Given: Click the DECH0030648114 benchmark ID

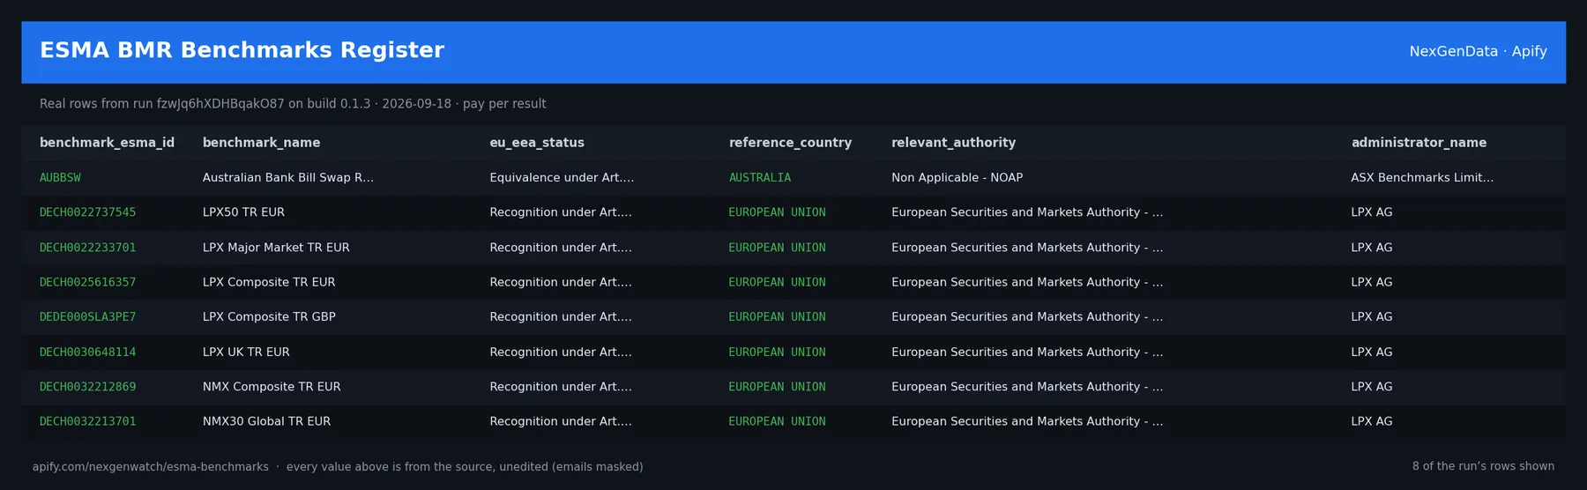Looking at the screenshot, I should [x=87, y=352].
